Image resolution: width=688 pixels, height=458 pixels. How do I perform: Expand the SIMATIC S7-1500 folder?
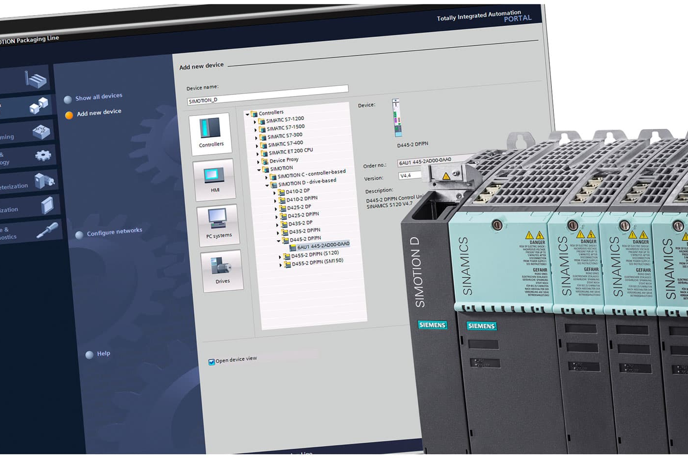[x=255, y=130]
